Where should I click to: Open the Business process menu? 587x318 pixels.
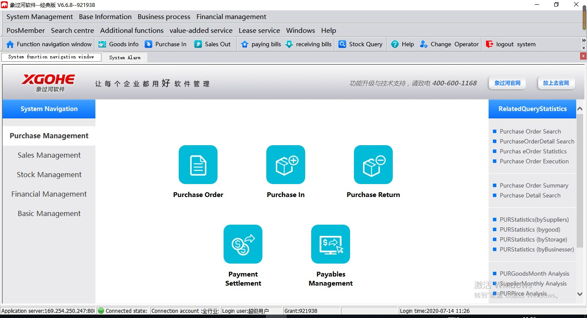[164, 17]
